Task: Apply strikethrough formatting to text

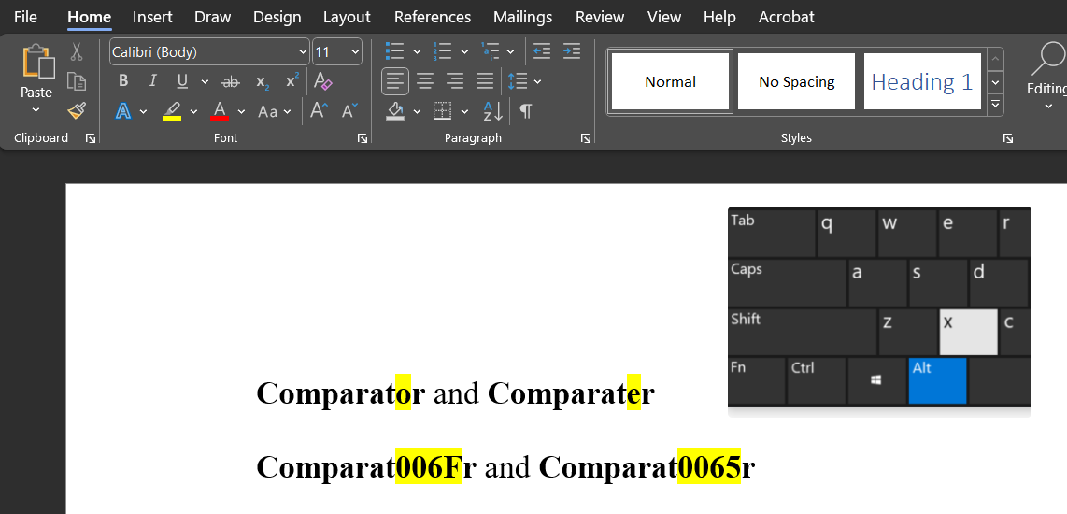Action: coord(230,81)
